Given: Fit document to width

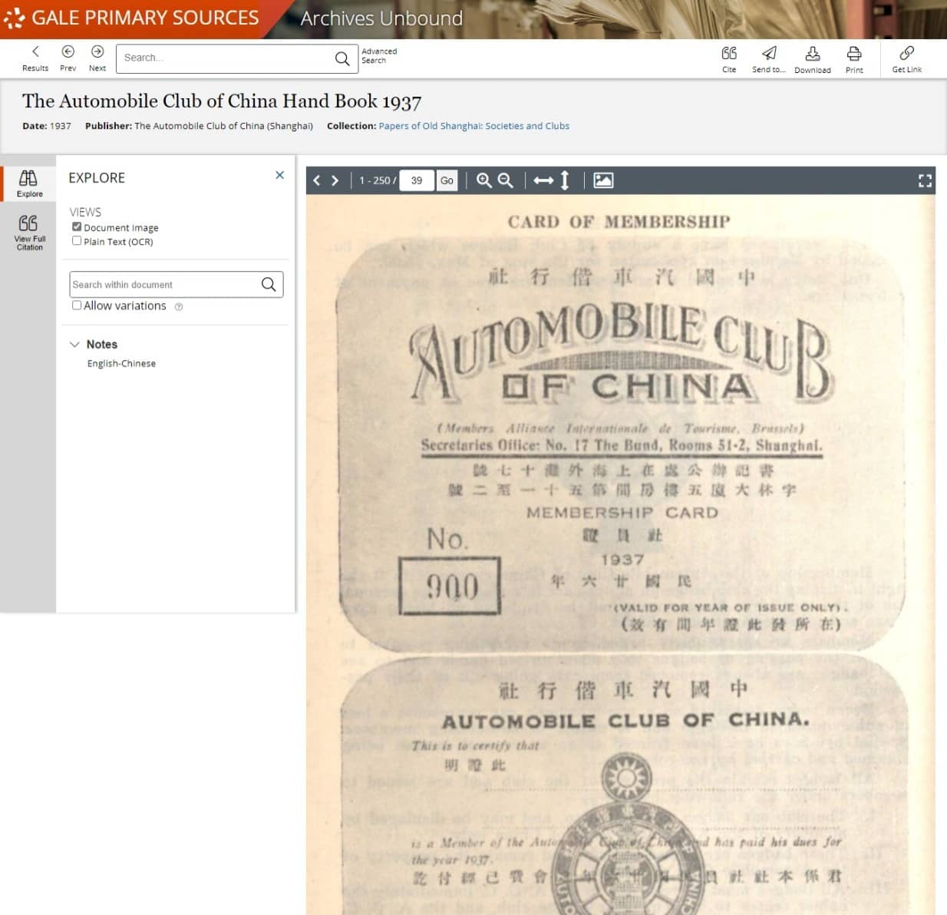Looking at the screenshot, I should tap(543, 180).
